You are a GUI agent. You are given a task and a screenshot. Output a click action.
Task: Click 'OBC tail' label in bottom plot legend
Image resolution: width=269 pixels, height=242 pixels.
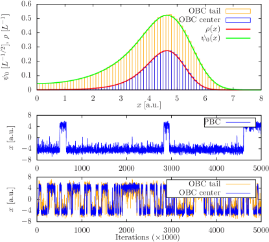click(x=204, y=184)
